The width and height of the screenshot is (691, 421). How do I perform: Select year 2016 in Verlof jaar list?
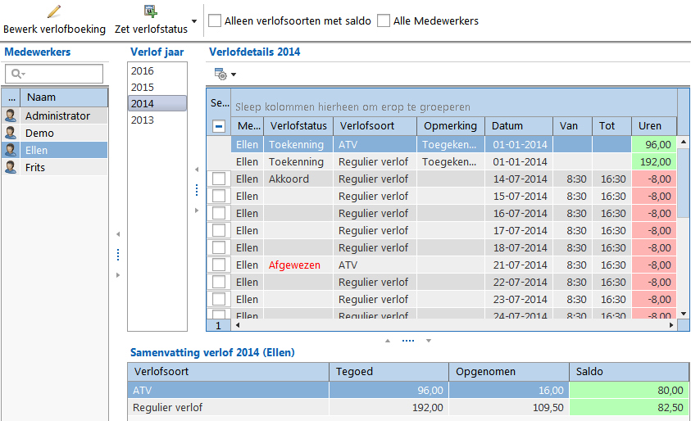143,71
